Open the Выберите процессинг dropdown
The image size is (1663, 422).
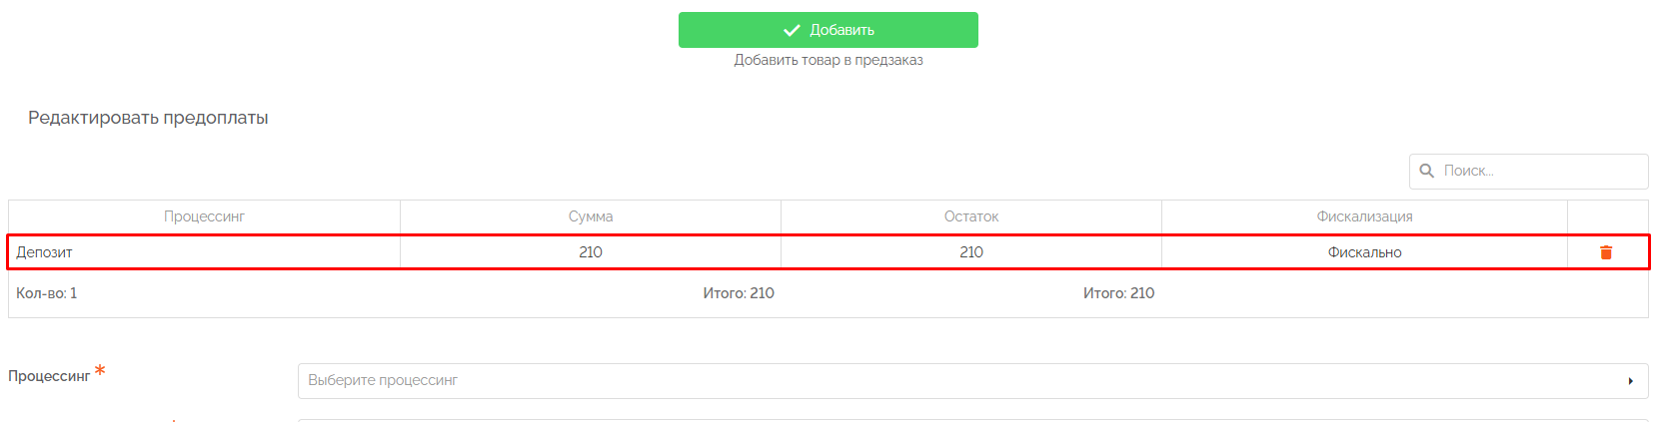click(x=959, y=380)
